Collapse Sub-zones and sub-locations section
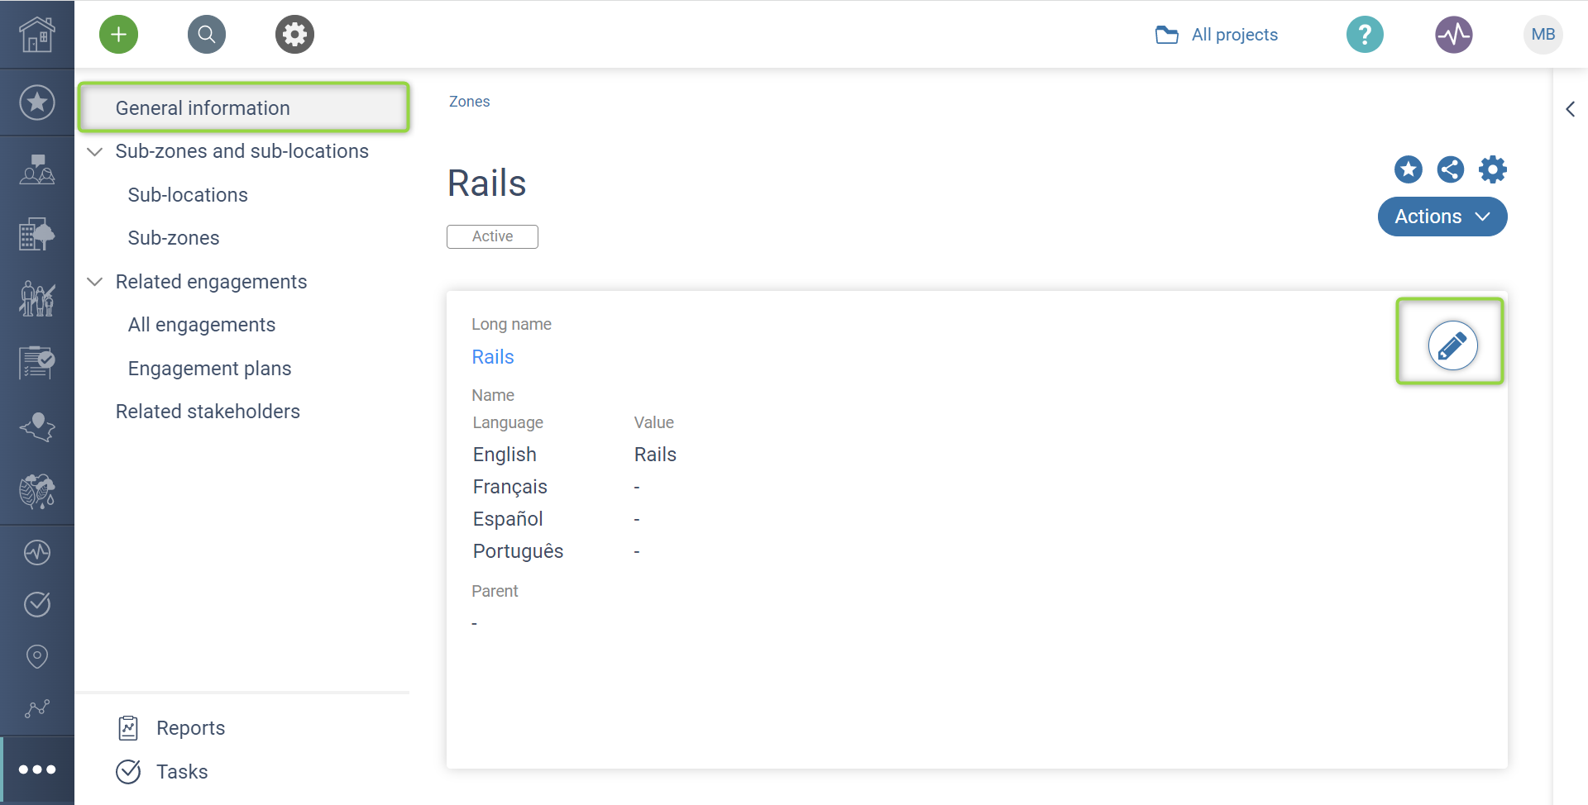The width and height of the screenshot is (1588, 805). click(x=95, y=152)
